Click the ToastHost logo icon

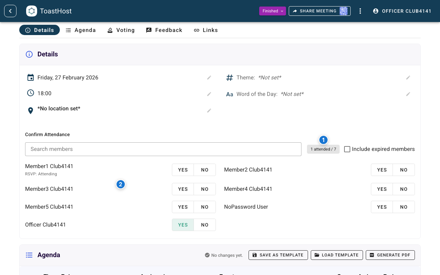coord(32,11)
